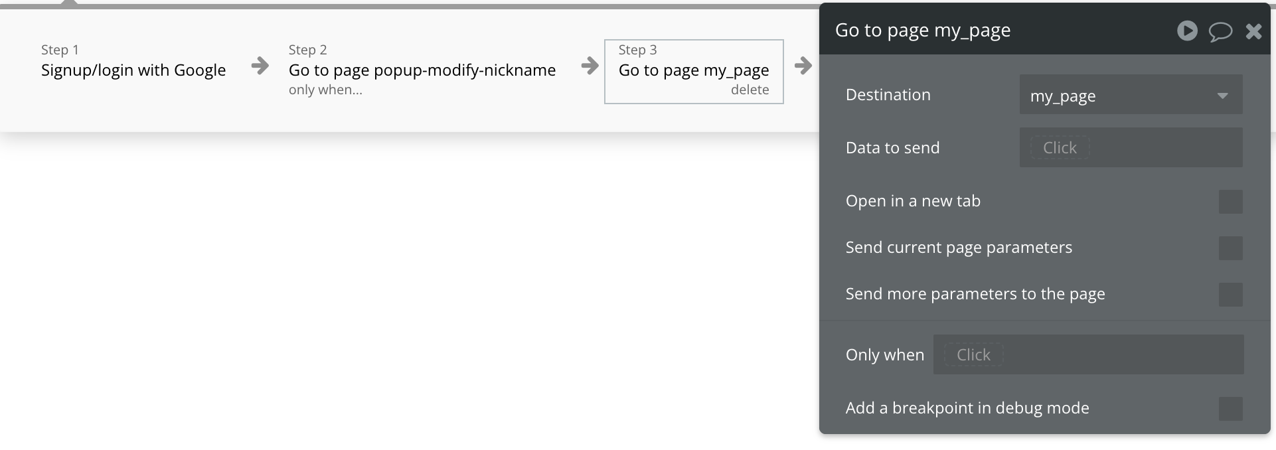Check Send more parameters to the page

(1230, 295)
